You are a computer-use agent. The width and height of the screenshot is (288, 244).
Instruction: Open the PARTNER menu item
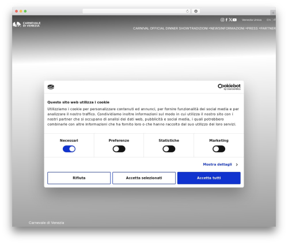tap(268, 28)
